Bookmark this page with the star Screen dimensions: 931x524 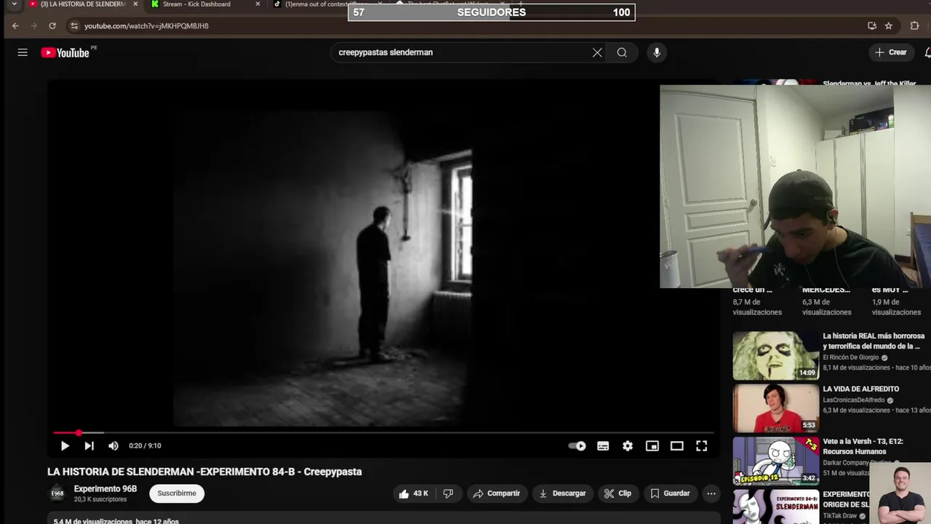click(889, 25)
